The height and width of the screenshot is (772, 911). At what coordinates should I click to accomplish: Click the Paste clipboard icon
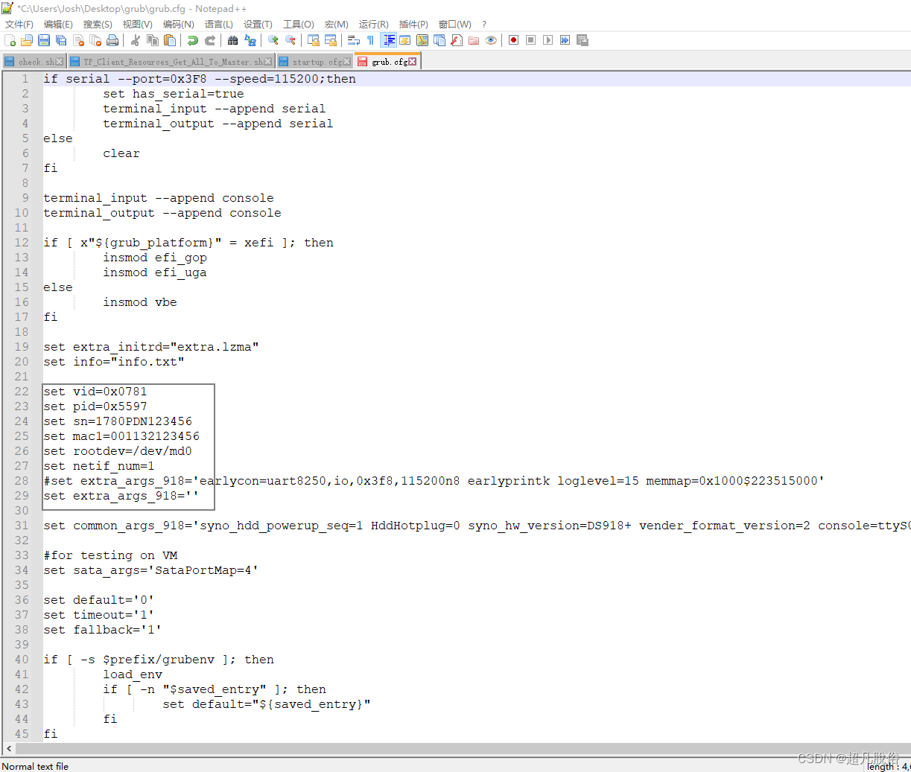point(170,40)
